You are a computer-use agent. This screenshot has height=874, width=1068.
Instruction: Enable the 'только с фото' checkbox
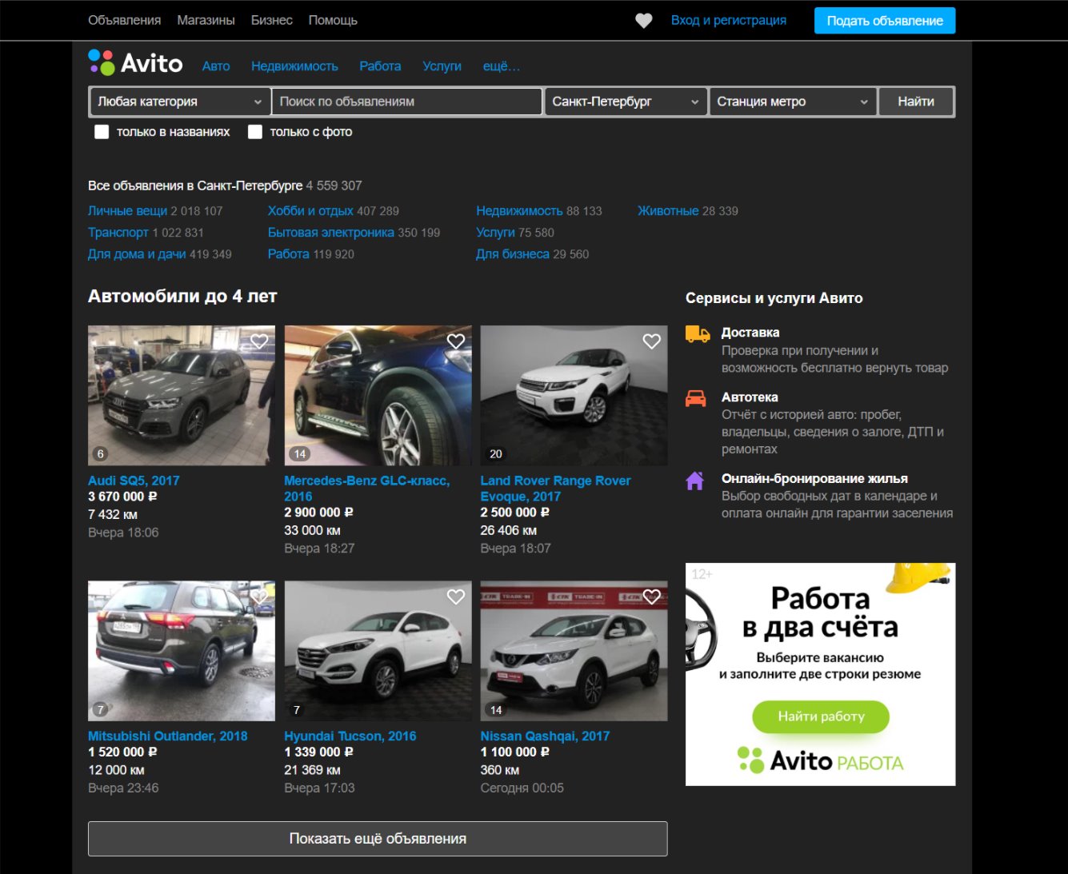click(x=255, y=131)
